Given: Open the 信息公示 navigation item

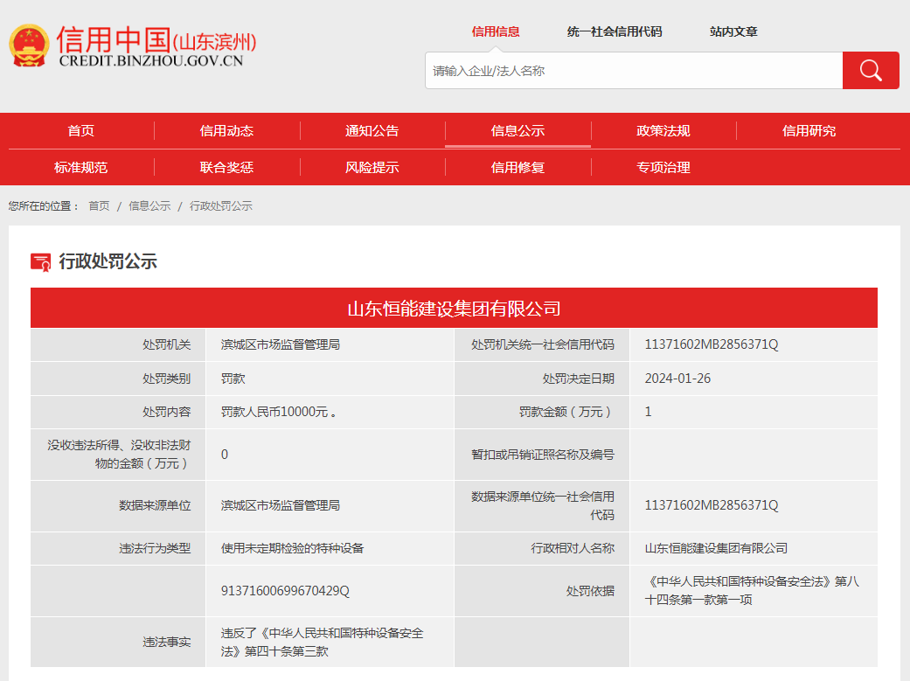Looking at the screenshot, I should [x=518, y=131].
